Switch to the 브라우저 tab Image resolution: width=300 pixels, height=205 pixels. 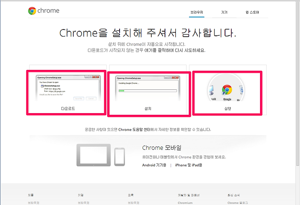[197, 12]
